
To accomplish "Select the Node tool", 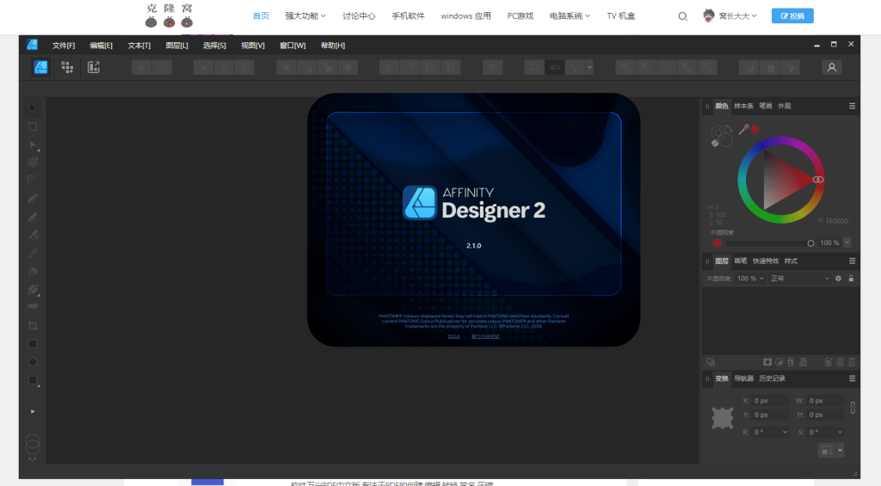I will click(33, 145).
